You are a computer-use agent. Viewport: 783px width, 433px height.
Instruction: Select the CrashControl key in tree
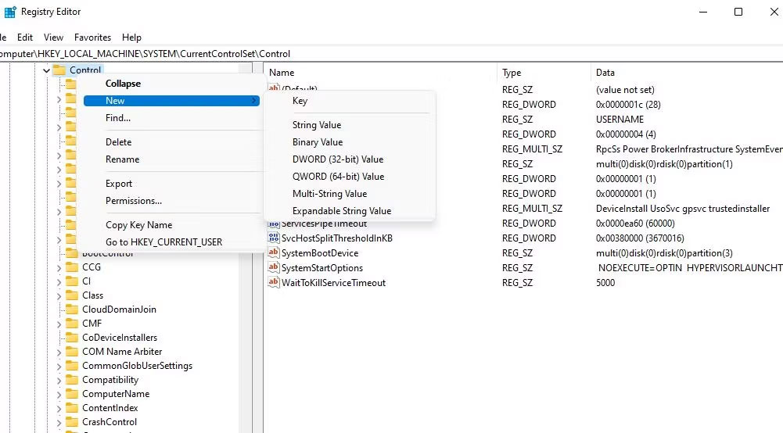click(x=110, y=422)
